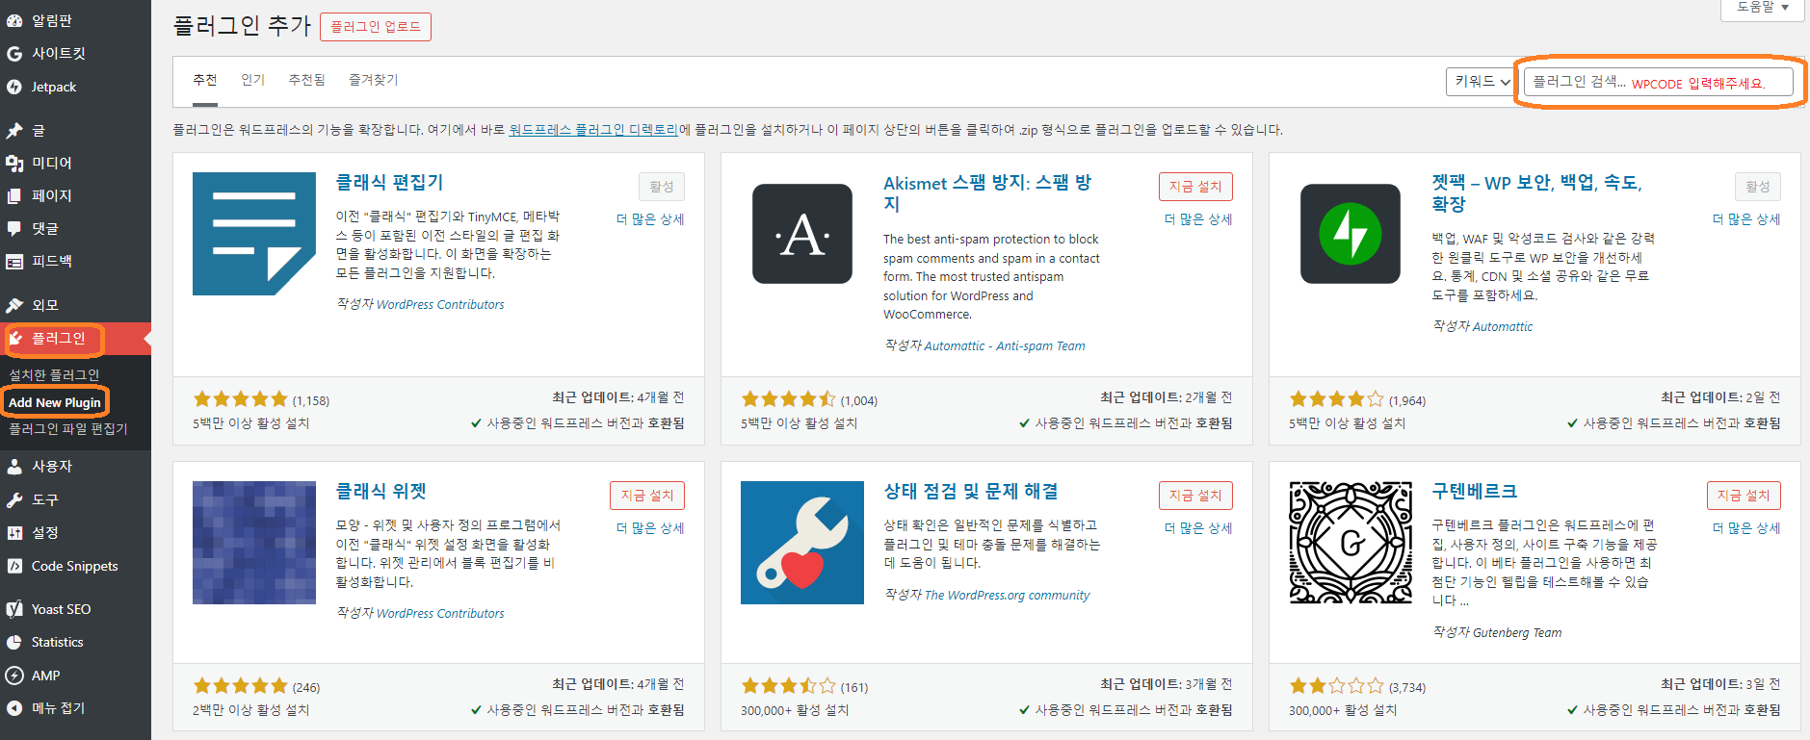1810x740 pixels.
Task: Click the 글 pushpin icon
Action: pyautogui.click(x=14, y=130)
